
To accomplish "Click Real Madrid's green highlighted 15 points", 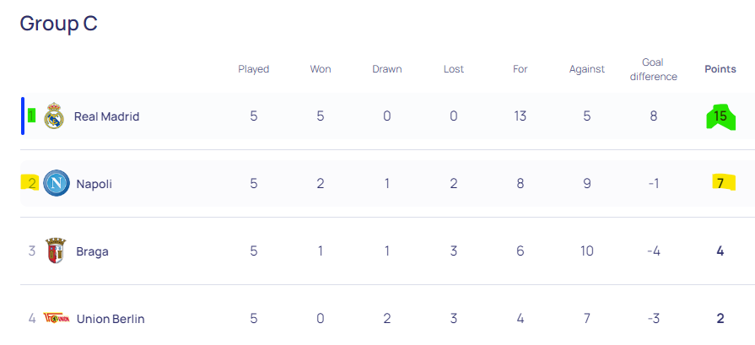I will click(720, 116).
